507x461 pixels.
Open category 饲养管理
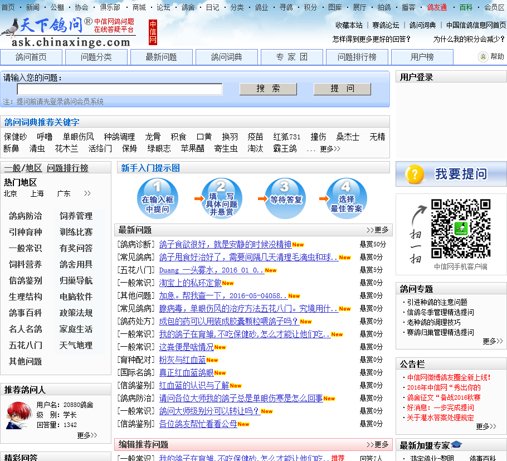click(x=76, y=216)
